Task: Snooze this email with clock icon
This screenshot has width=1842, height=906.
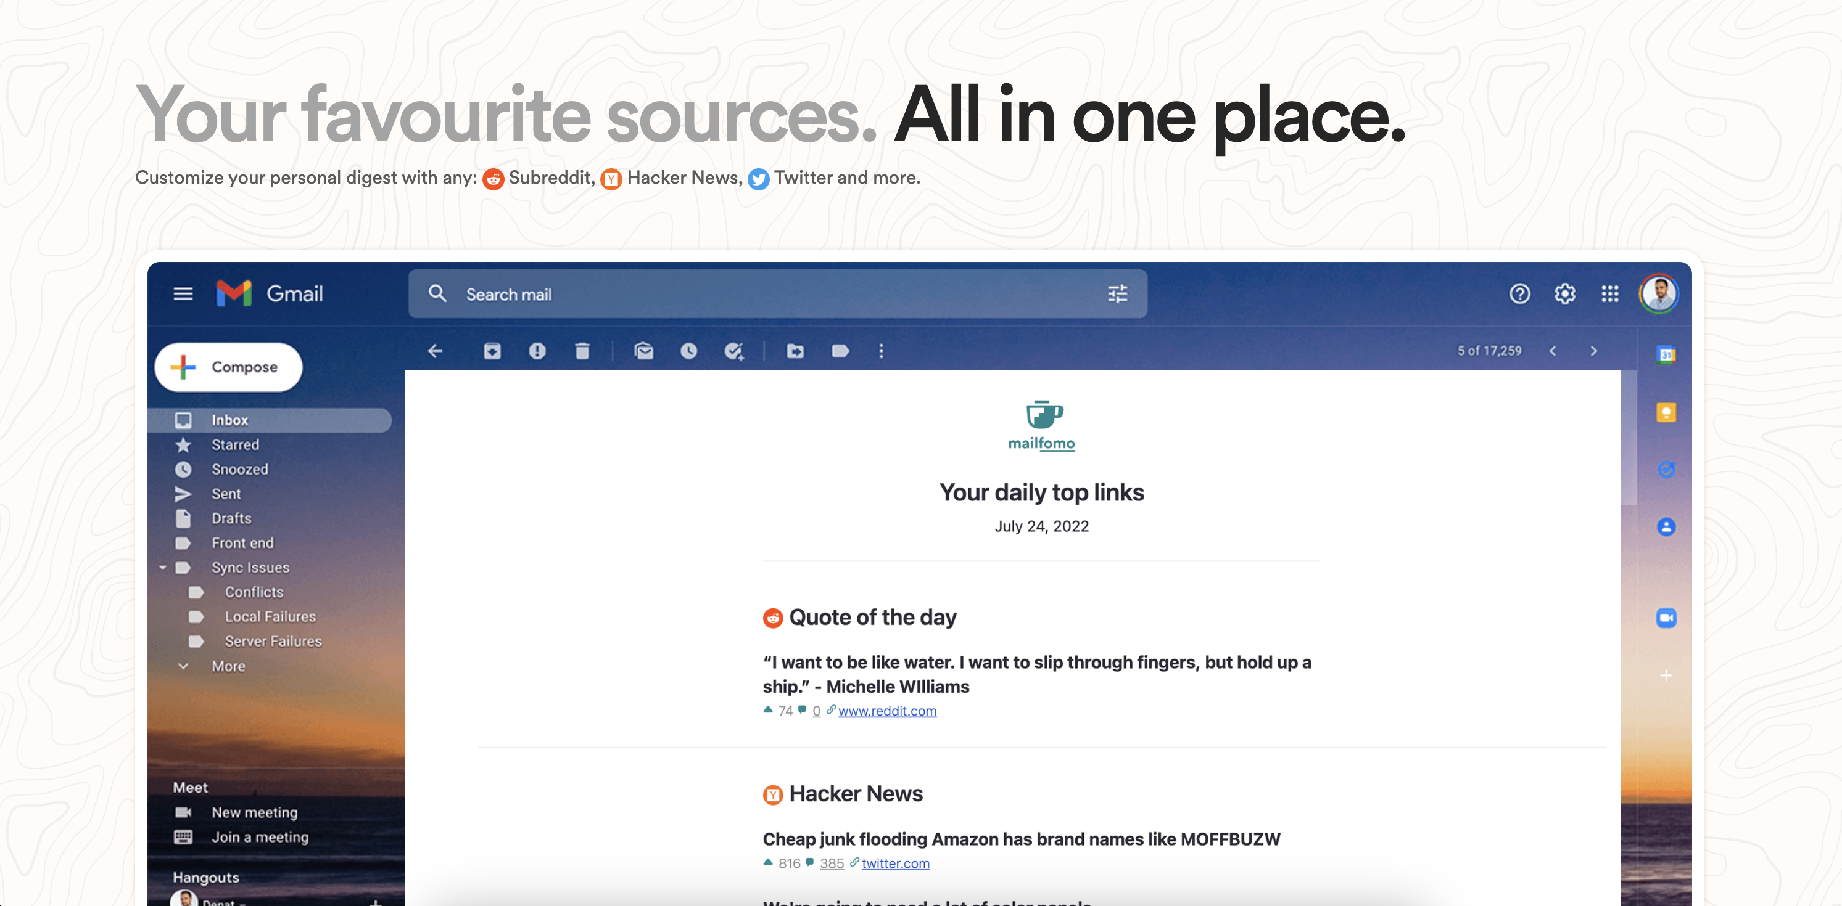Action: point(688,351)
